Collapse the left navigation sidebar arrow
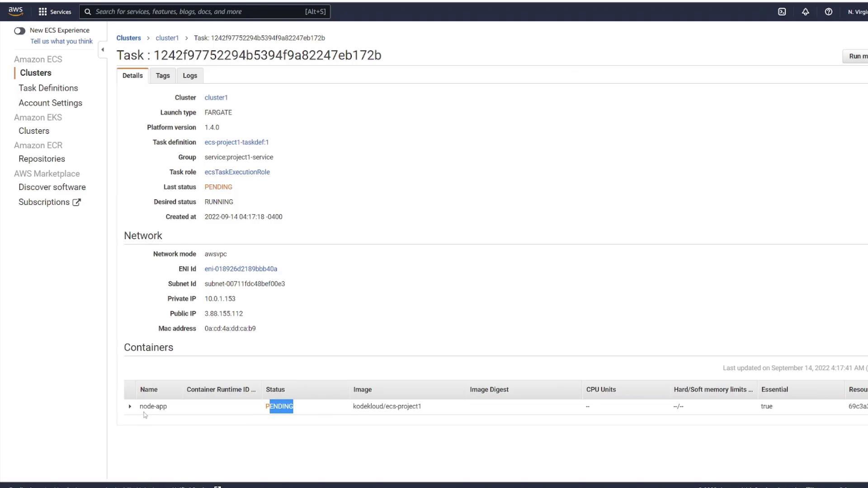 [103, 50]
